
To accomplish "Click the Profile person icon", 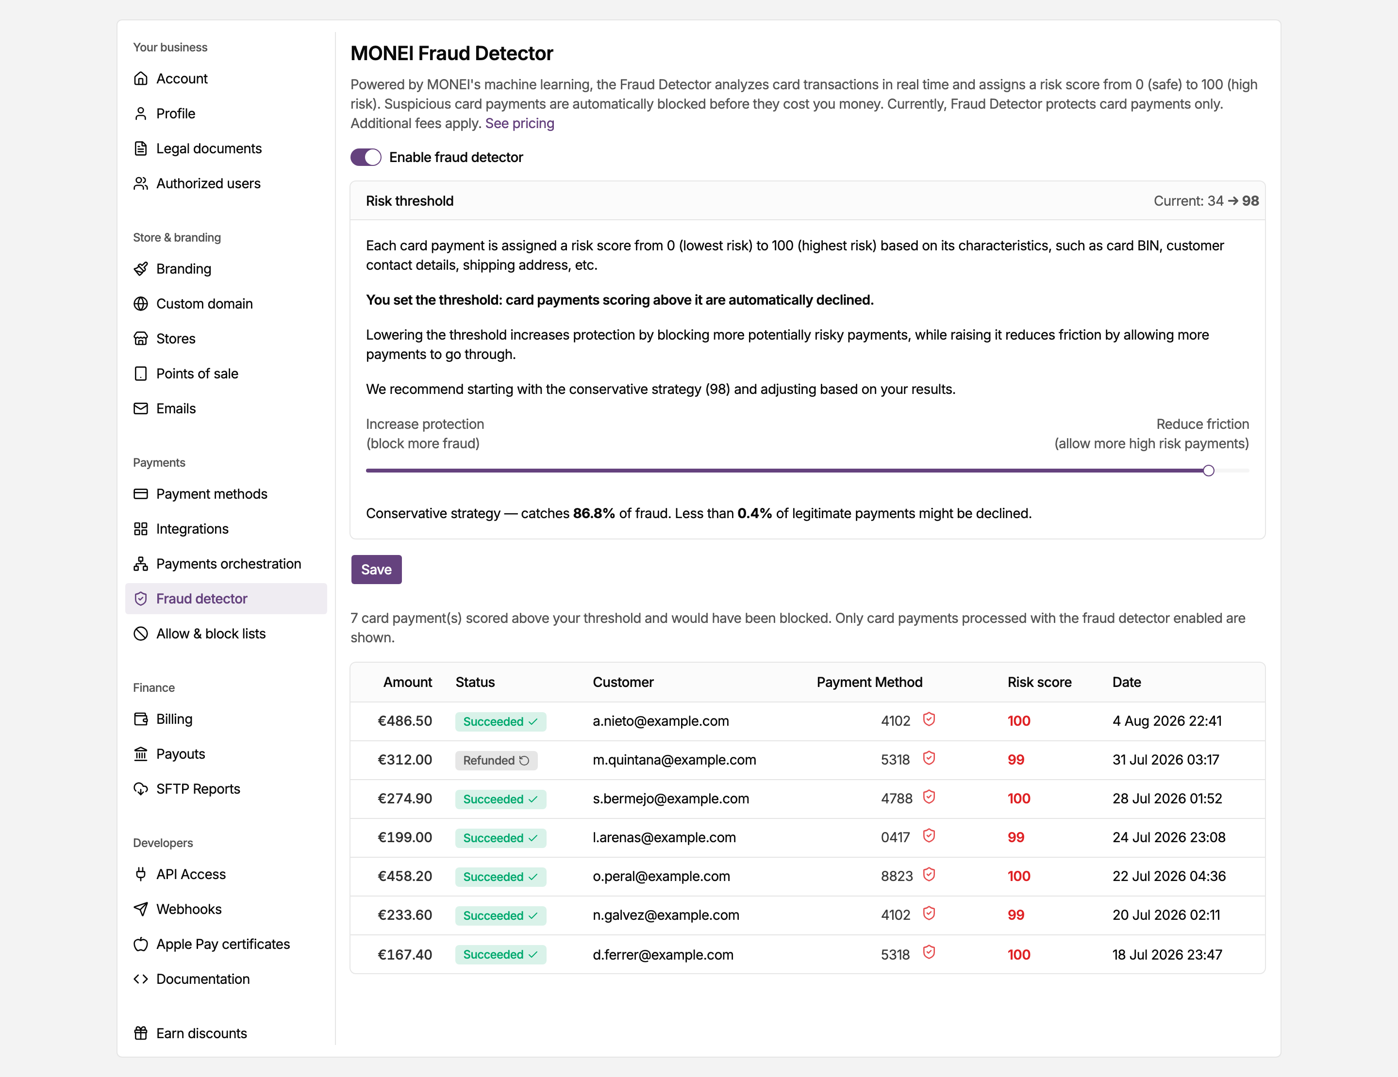I will coord(141,114).
